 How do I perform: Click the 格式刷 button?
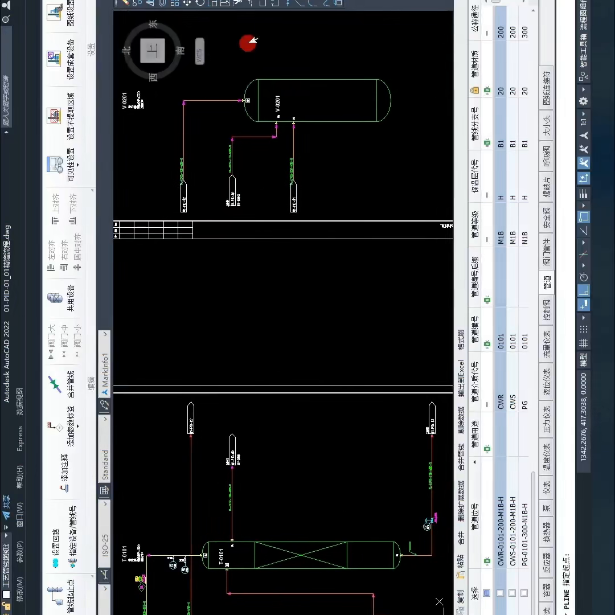(461, 339)
